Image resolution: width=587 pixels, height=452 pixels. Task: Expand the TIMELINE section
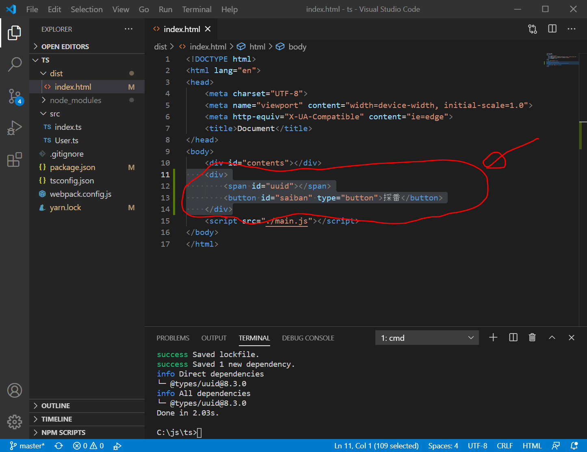pos(87,419)
